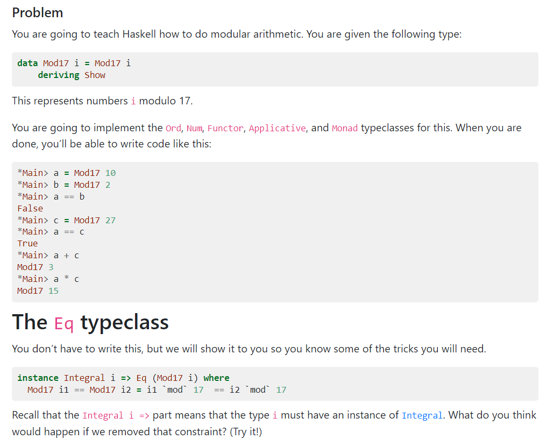Click the "*Main> c = Mod17 27" line

click(66, 220)
